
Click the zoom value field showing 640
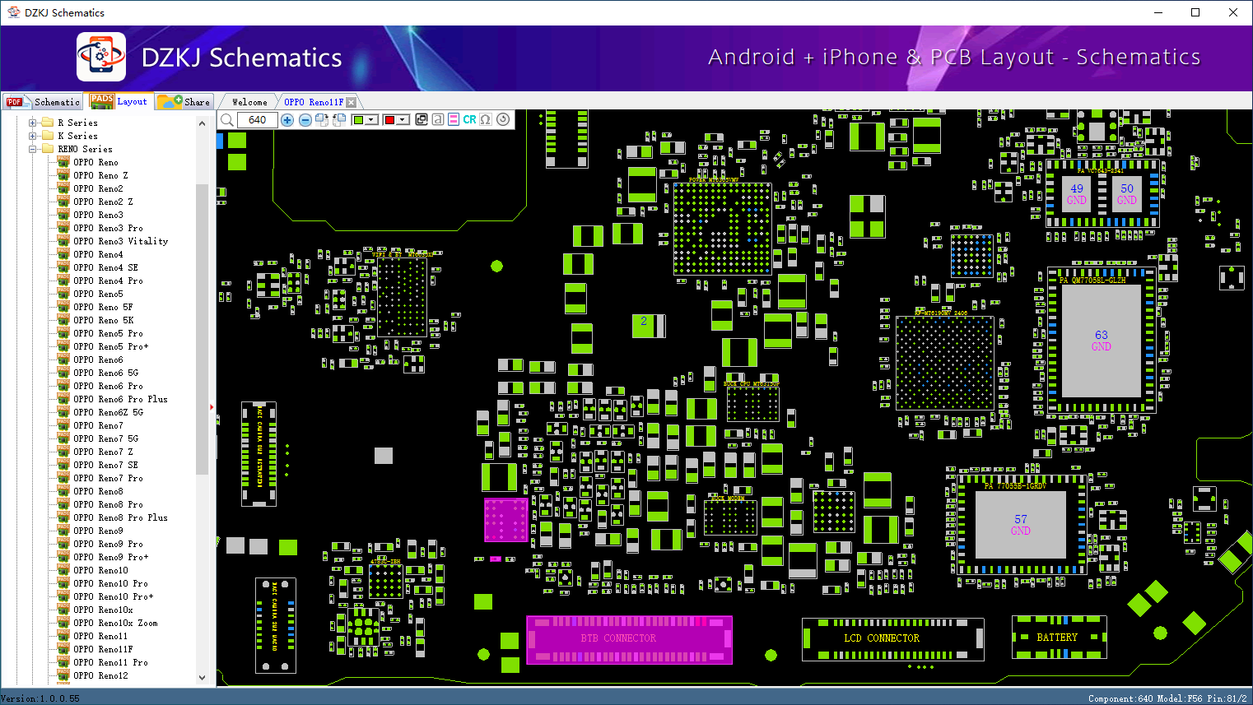[258, 120]
